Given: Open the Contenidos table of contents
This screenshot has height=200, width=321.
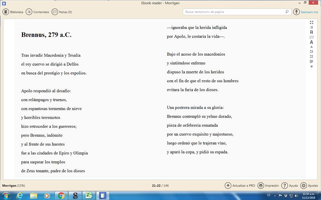Looking at the screenshot, I should (37, 12).
